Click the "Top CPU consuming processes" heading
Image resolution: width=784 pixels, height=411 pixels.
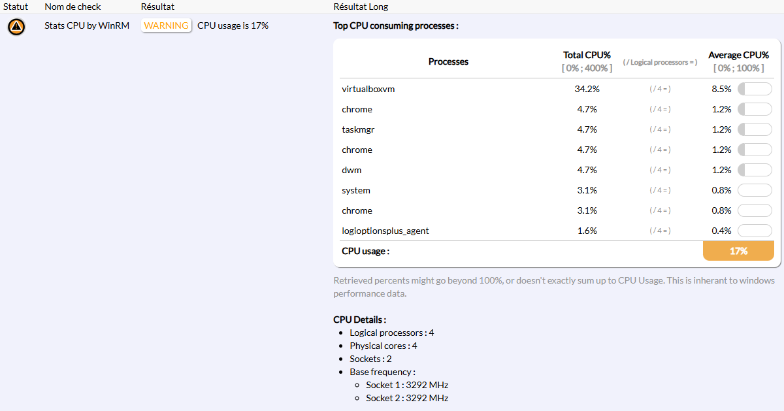[x=396, y=25]
